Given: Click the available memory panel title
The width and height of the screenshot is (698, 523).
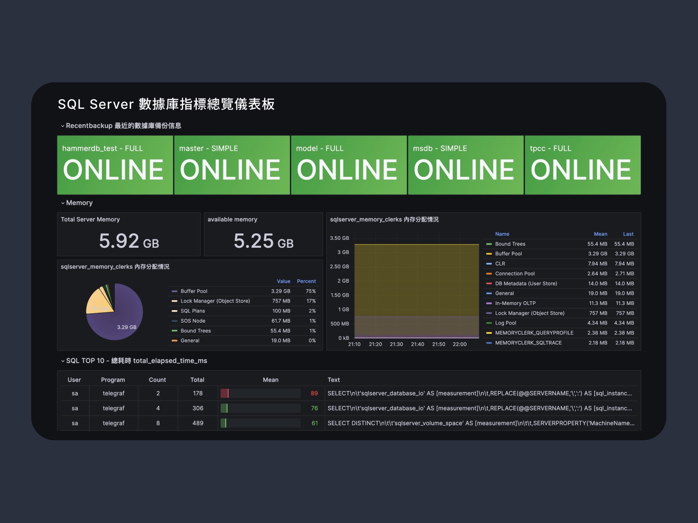Looking at the screenshot, I should point(232,219).
